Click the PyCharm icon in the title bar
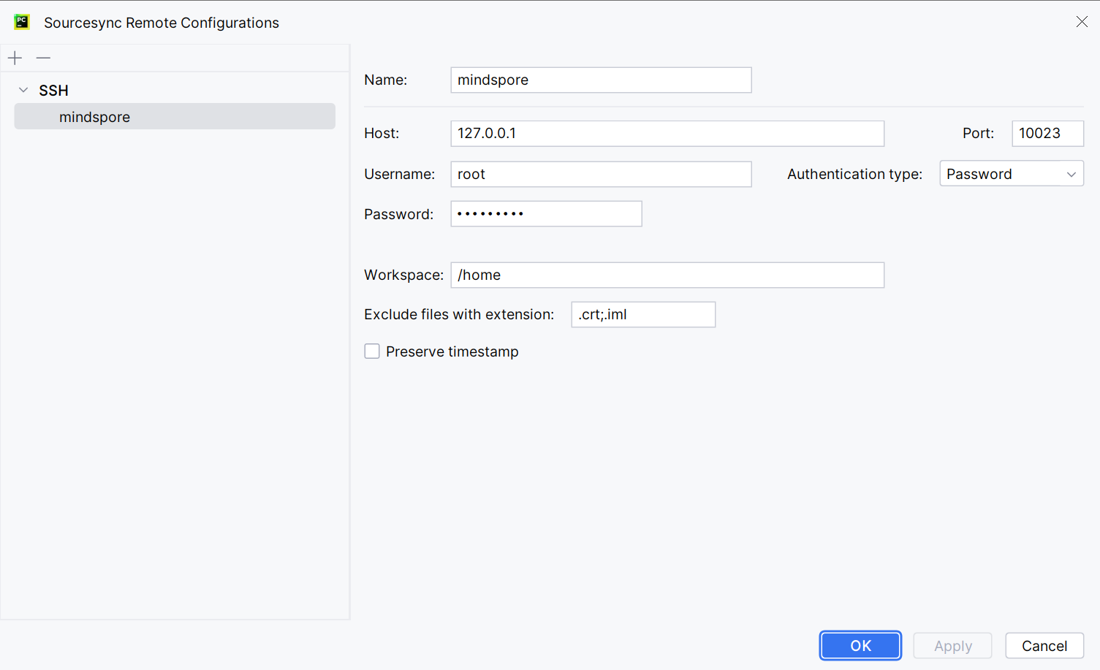 [x=22, y=22]
